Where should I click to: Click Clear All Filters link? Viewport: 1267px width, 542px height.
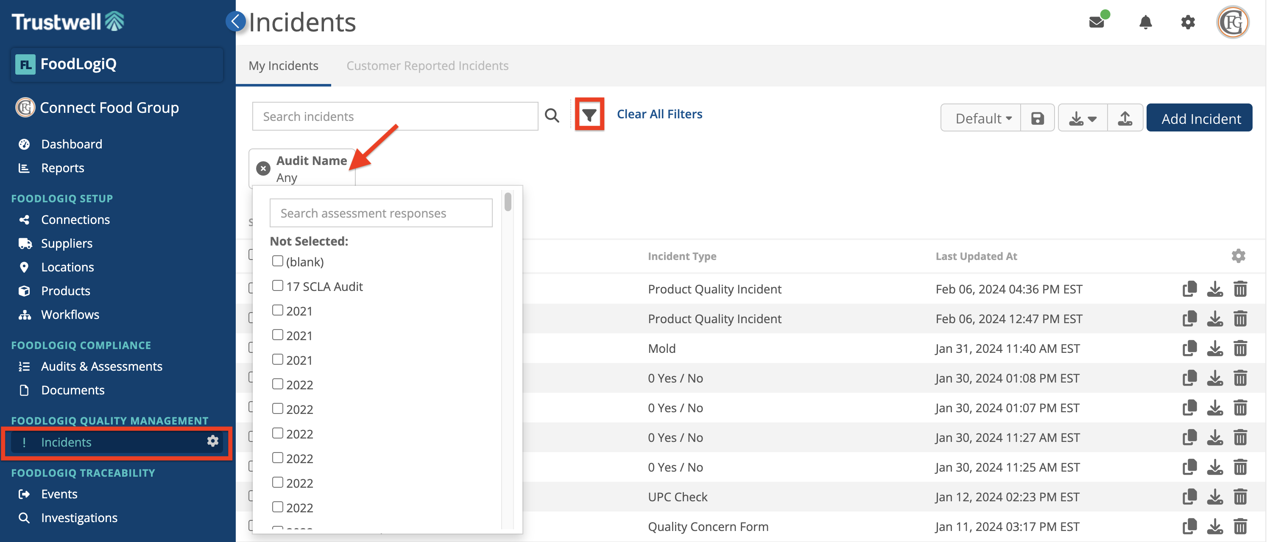[x=659, y=114]
